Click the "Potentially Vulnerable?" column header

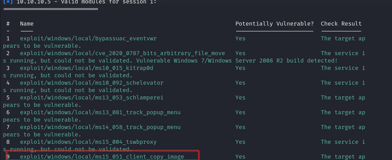point(274,24)
